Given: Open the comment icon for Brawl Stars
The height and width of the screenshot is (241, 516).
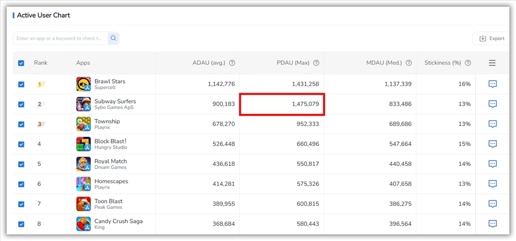Looking at the screenshot, I should click(492, 84).
